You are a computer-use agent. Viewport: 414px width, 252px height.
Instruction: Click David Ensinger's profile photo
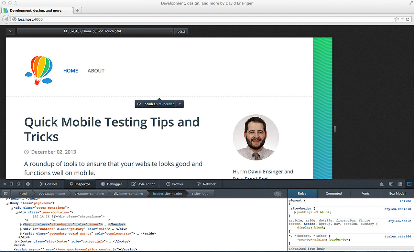point(256,137)
